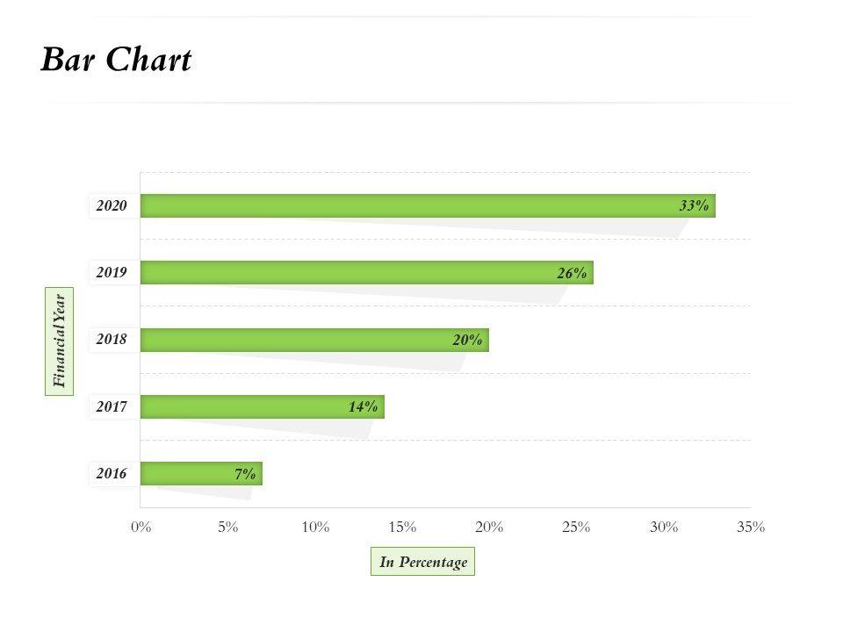This screenshot has height=632, width=843.
Task: Click the 33% data label
Action: [x=693, y=206]
